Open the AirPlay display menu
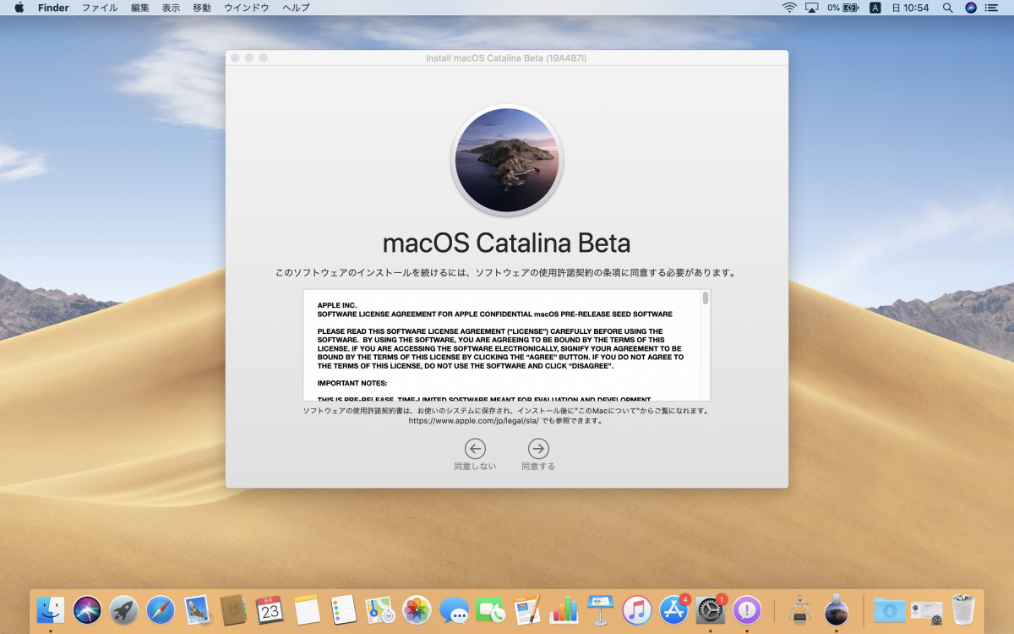The width and height of the screenshot is (1014, 634). (x=812, y=8)
